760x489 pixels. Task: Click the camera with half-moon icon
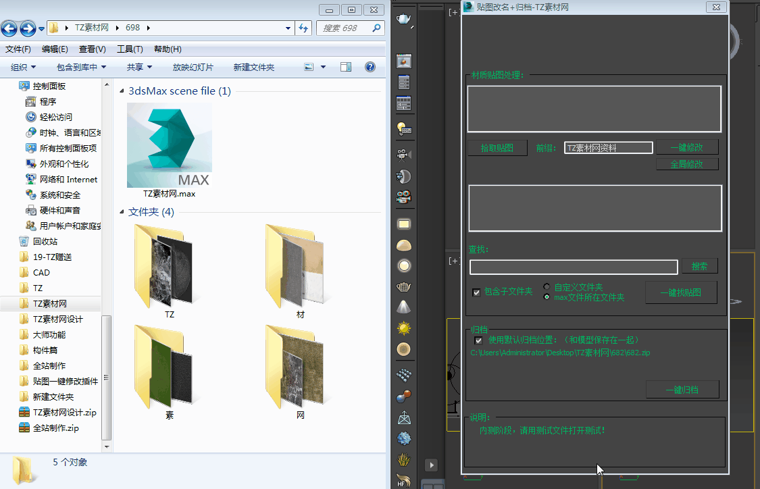404,176
